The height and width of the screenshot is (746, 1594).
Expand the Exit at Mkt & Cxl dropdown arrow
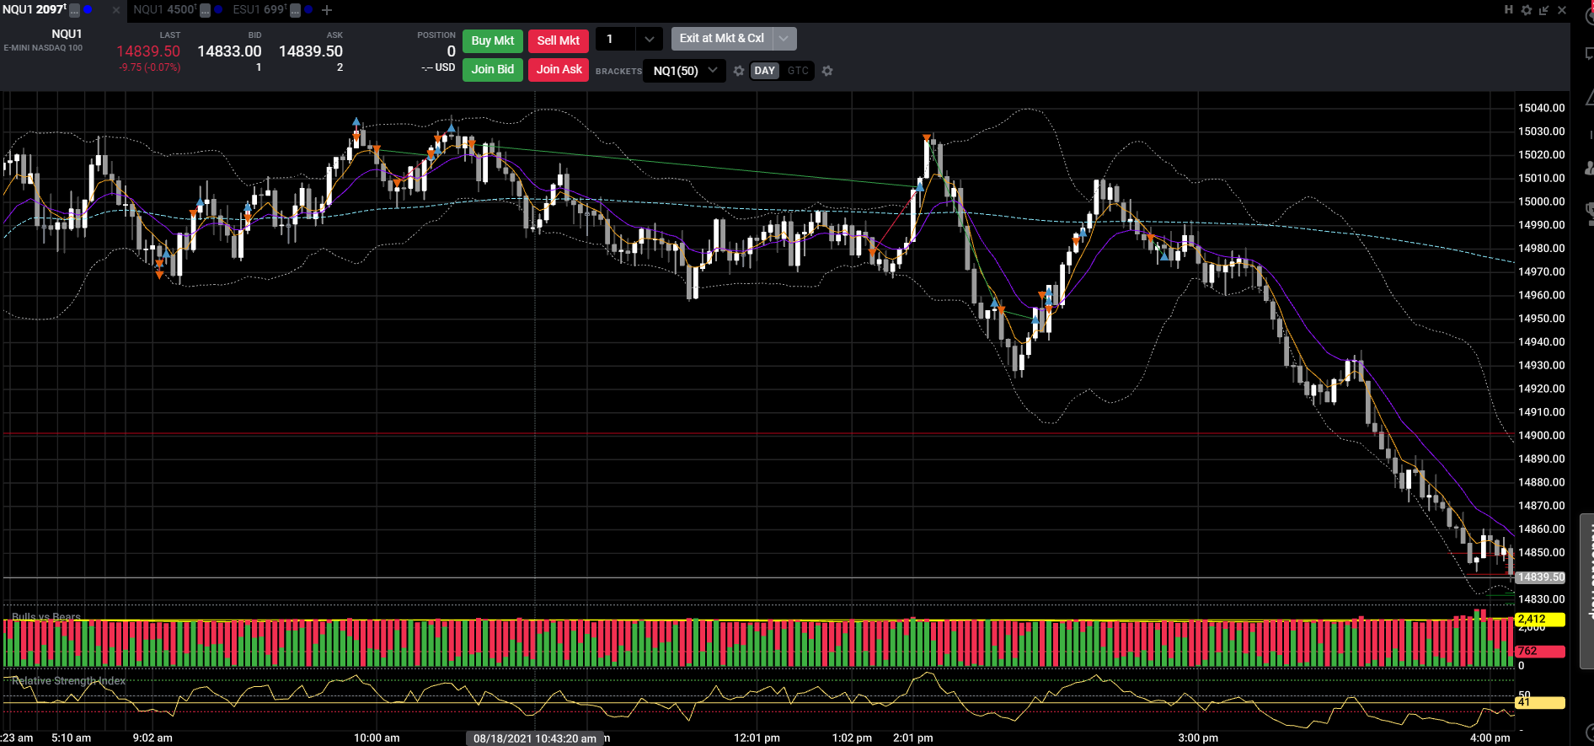(784, 39)
